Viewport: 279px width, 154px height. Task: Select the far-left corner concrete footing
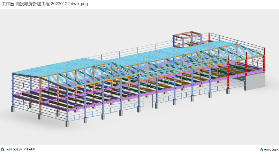click(13, 109)
